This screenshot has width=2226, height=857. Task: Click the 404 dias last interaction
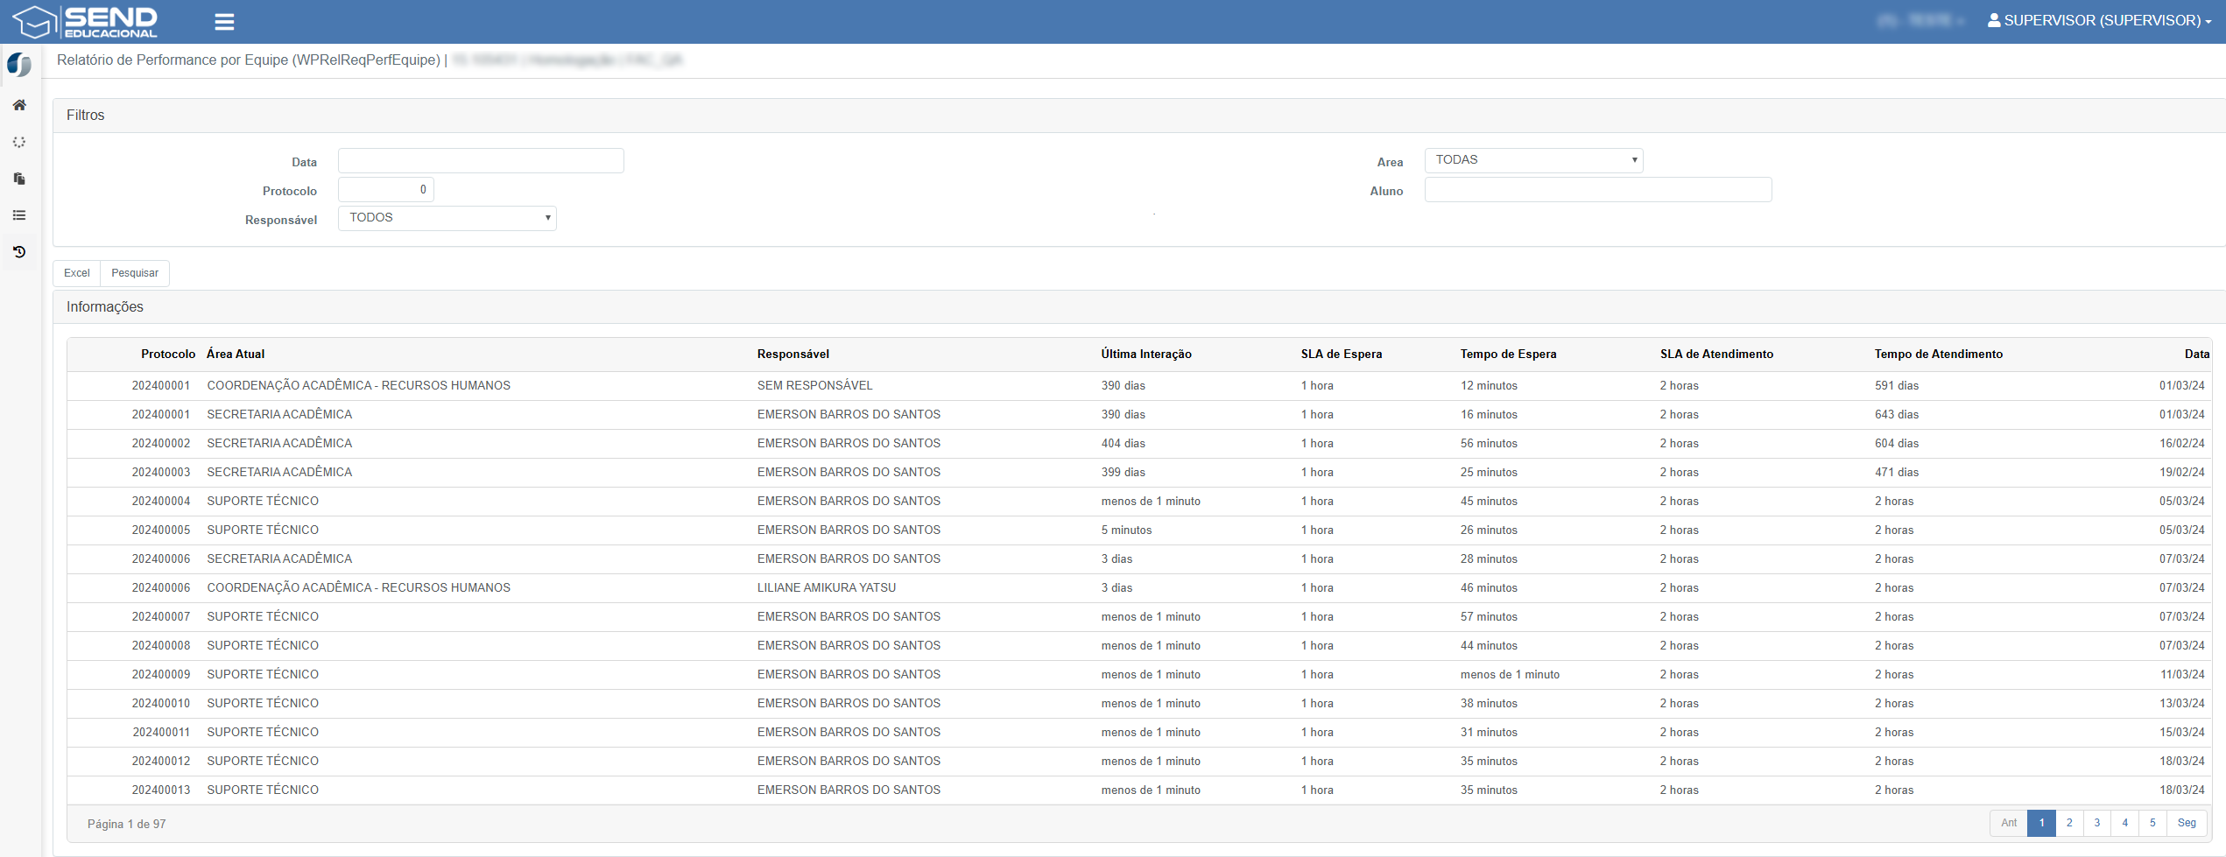click(x=1124, y=444)
